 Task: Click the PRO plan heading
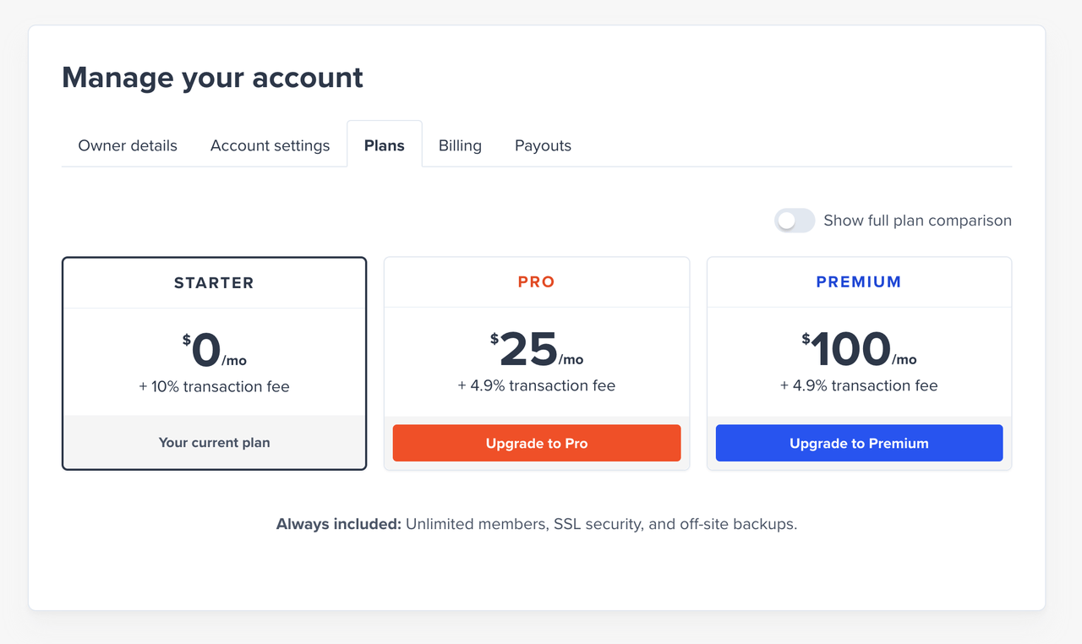click(536, 282)
